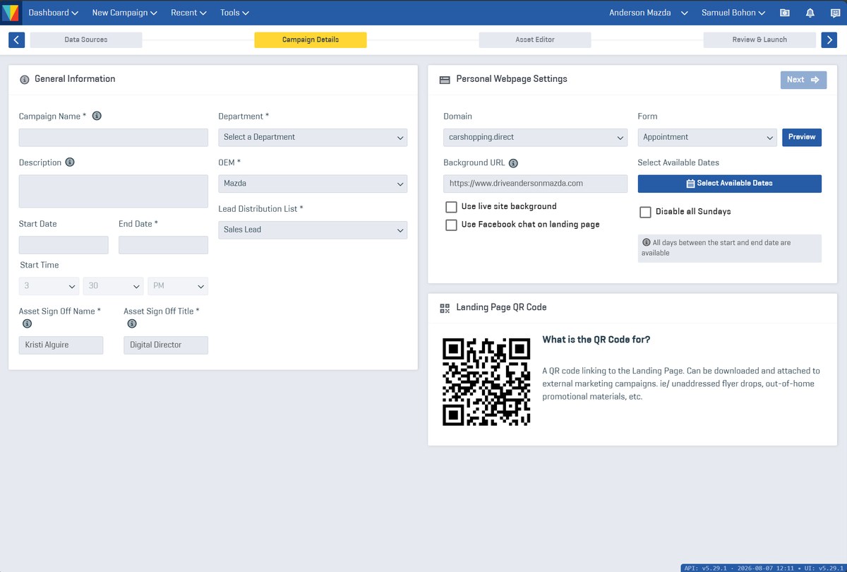Click the Description text area

(114, 191)
